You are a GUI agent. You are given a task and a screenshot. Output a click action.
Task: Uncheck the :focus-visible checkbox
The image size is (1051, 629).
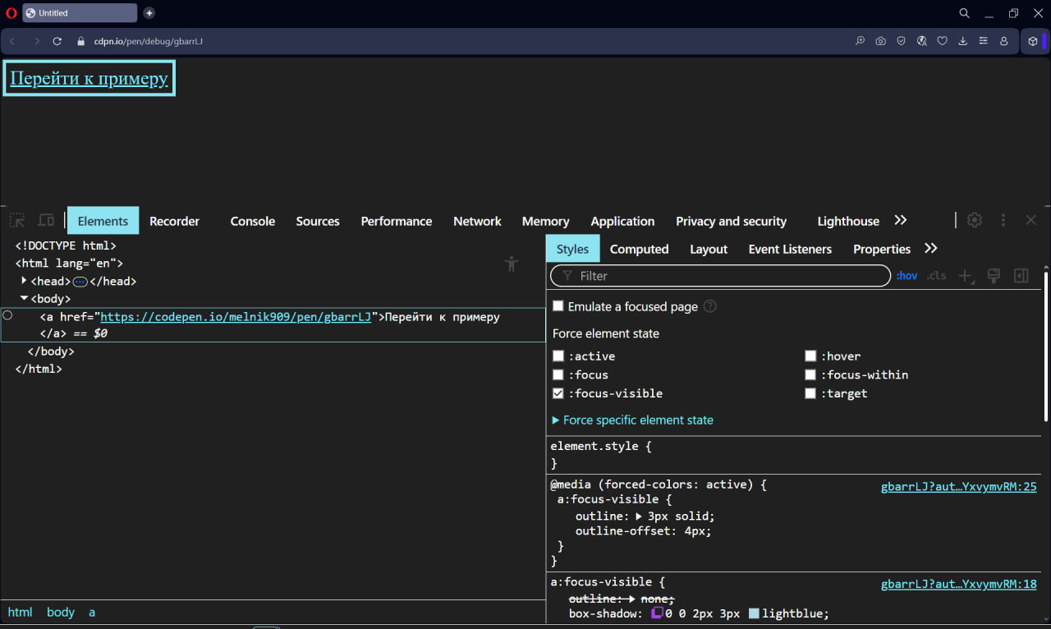pos(558,393)
